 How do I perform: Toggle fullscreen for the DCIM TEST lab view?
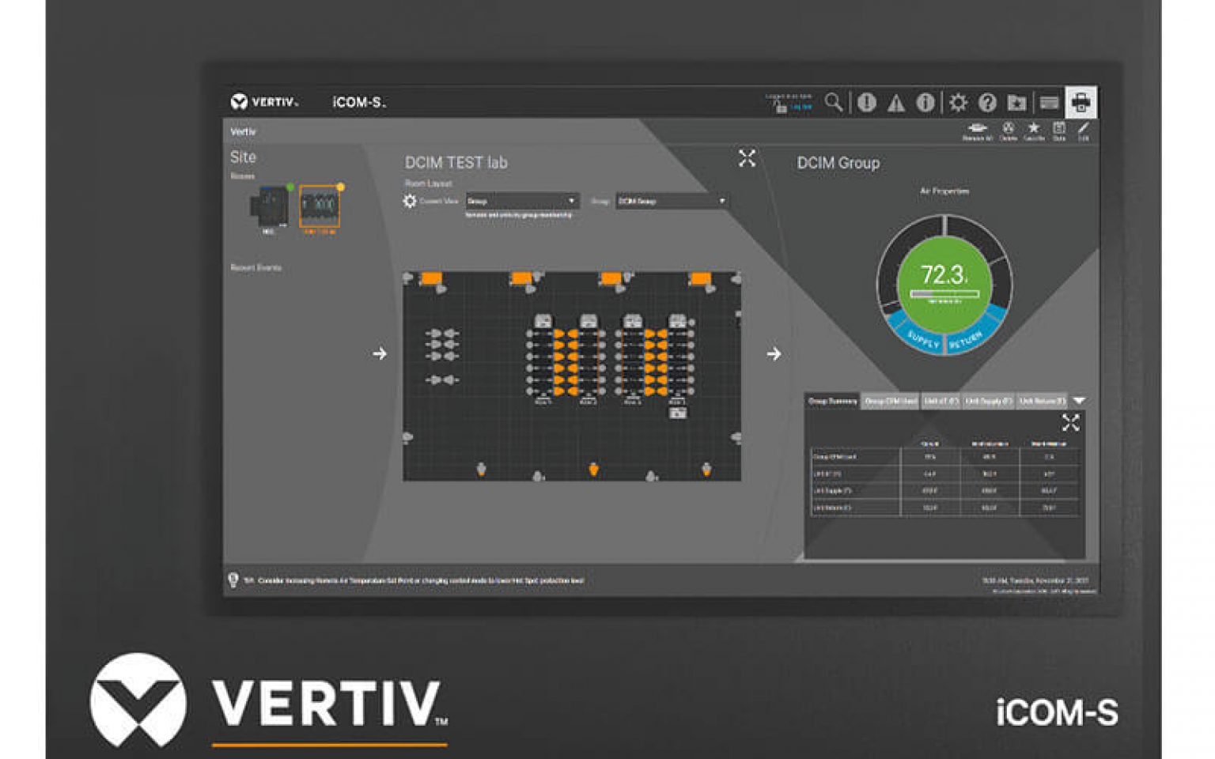point(747,158)
